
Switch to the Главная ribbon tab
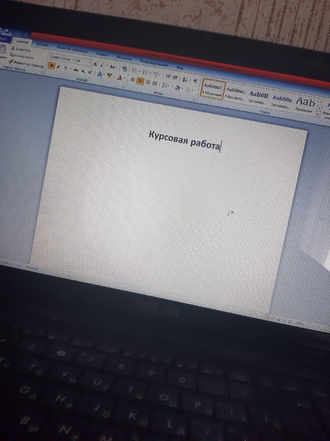tap(22, 42)
